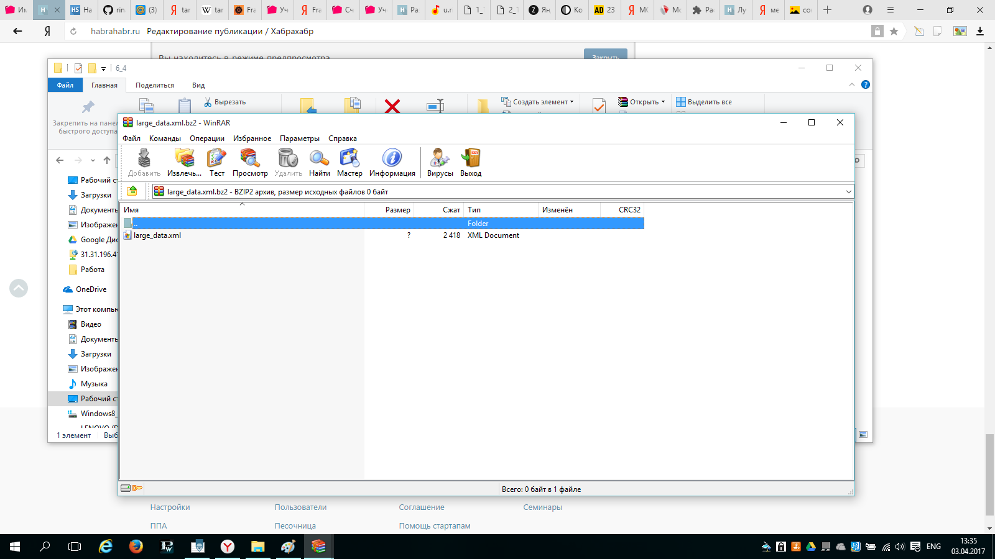995x559 pixels.
Task: Open the Параметры menu
Action: 300,139
